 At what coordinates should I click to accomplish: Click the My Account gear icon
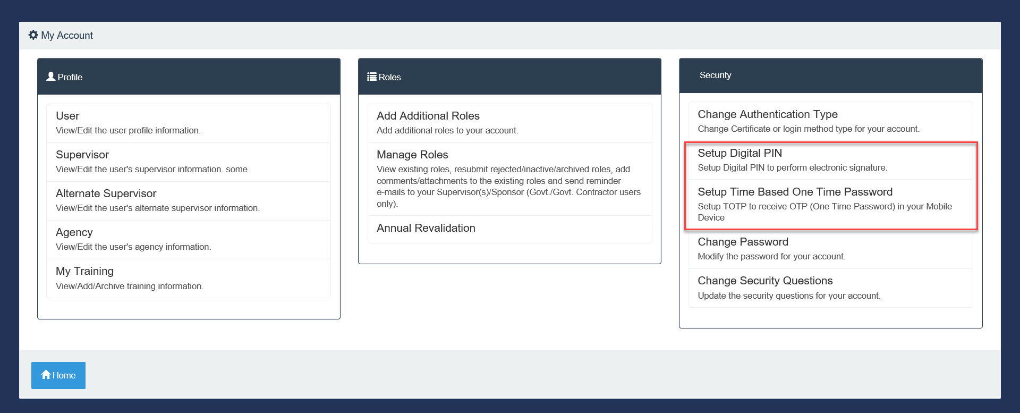[33, 35]
